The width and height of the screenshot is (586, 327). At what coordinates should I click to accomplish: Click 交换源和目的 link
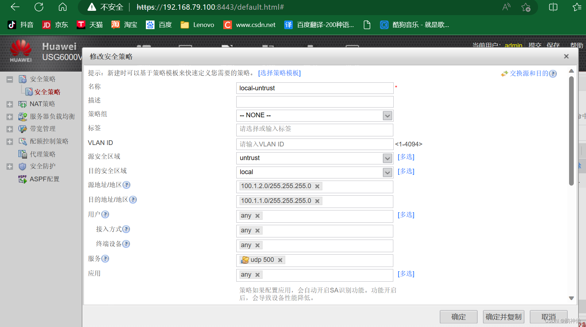[x=529, y=73]
